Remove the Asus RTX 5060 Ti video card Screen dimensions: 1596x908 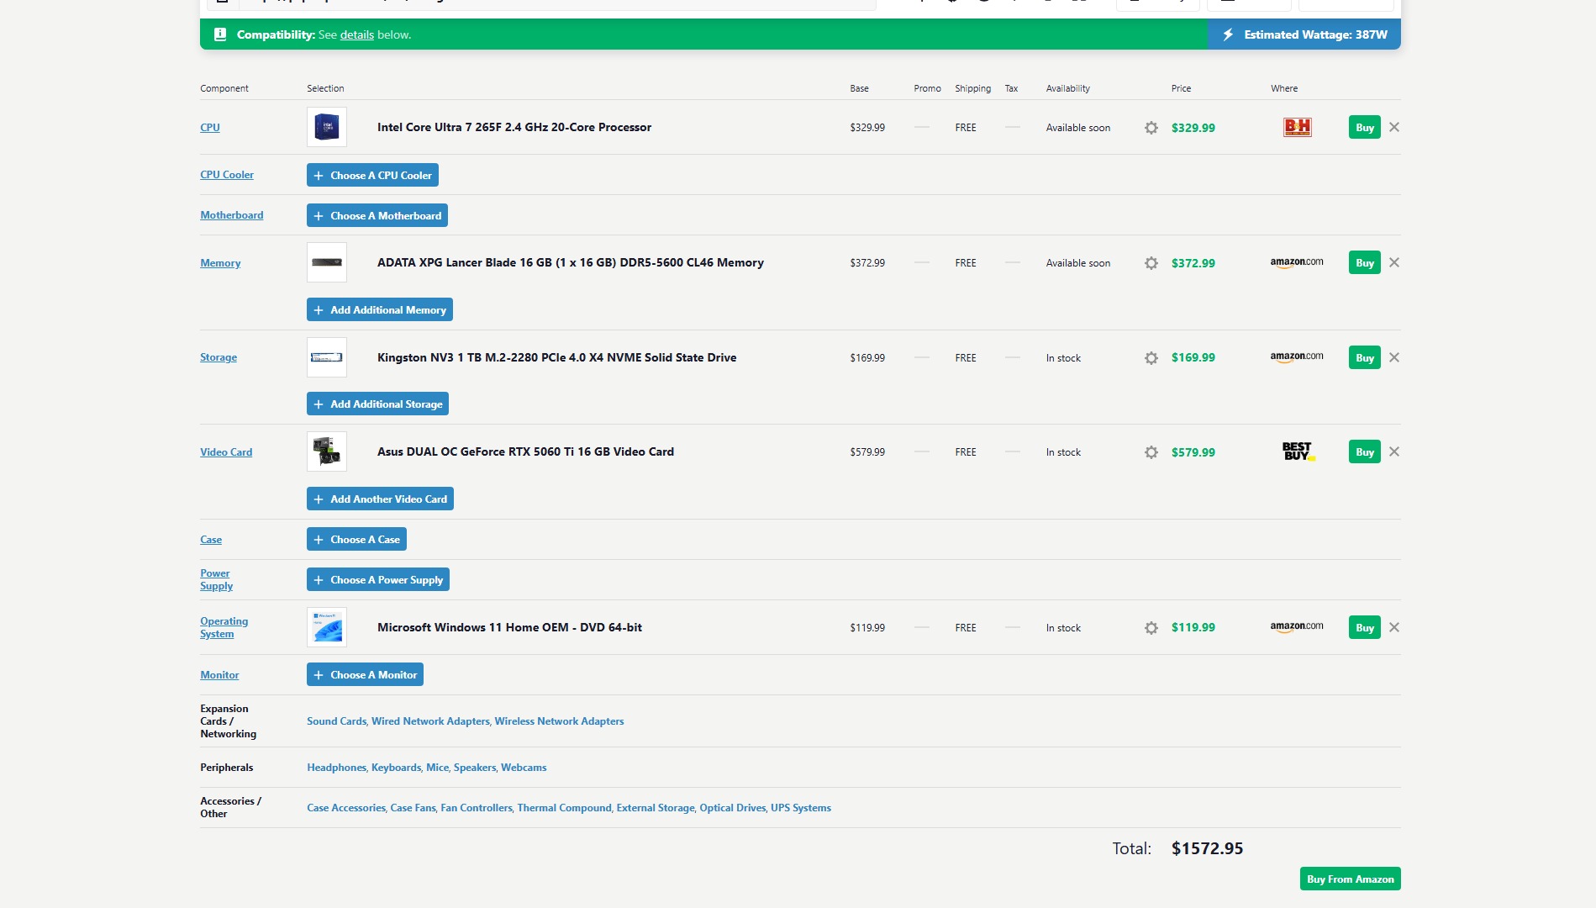click(x=1394, y=451)
